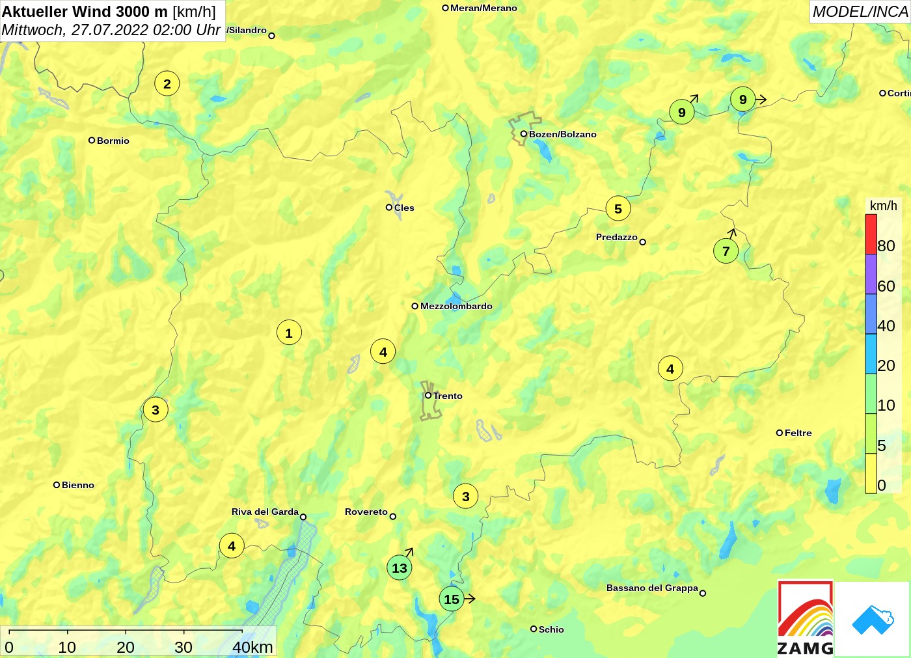Screen dimensions: 911x658
Task: Select the wind marker showing 13
Action: (x=400, y=568)
